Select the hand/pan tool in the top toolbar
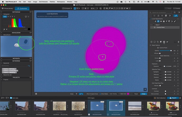The height and width of the screenshot is (117, 182). point(104,8)
